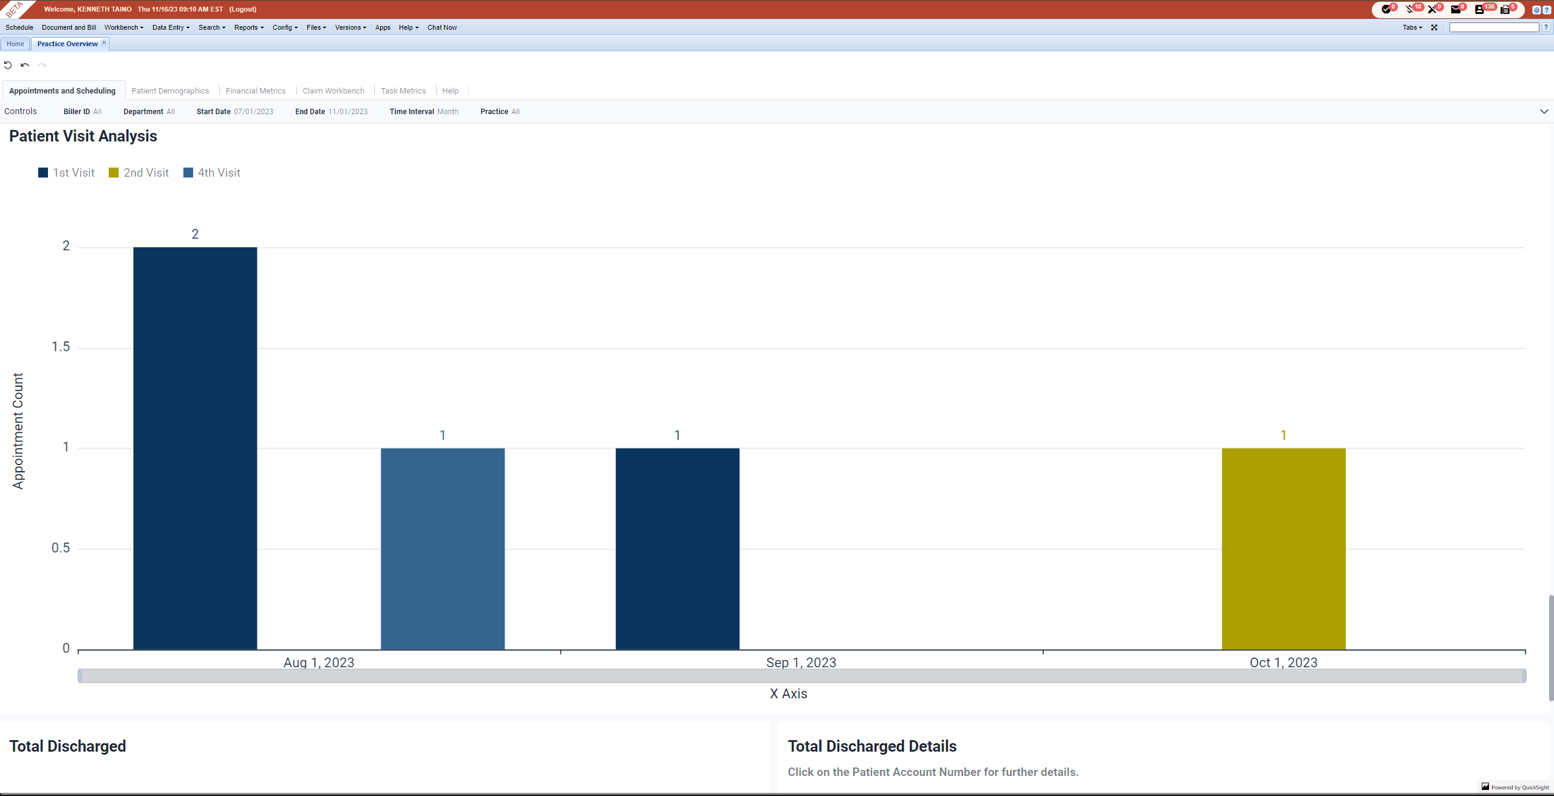The image size is (1554, 796).
Task: Open the patient contact icon showing 136
Action: tap(1479, 9)
